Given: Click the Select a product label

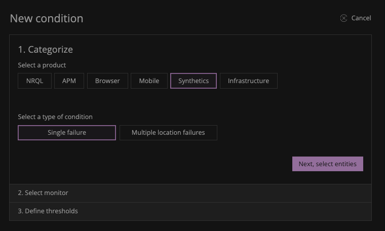Looking at the screenshot, I should 42,65.
